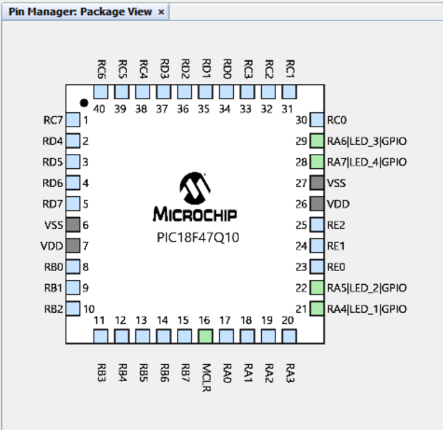Select pin 13 box RB5
This screenshot has height=430, width=443.
pos(143,336)
